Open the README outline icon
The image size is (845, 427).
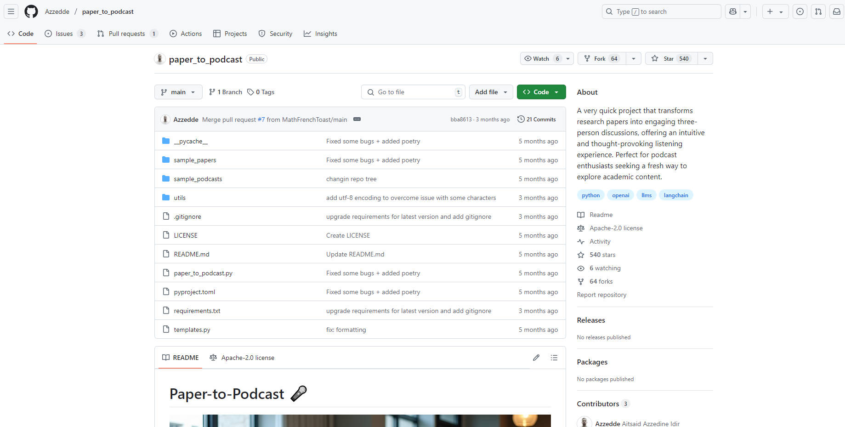click(x=554, y=358)
